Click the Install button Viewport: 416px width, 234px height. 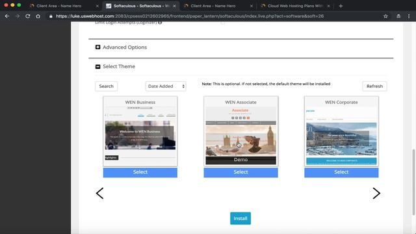240,218
